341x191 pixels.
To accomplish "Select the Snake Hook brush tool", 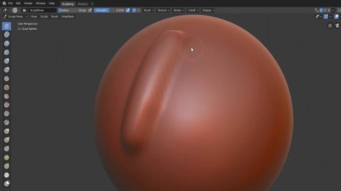I will (x=6, y=140).
